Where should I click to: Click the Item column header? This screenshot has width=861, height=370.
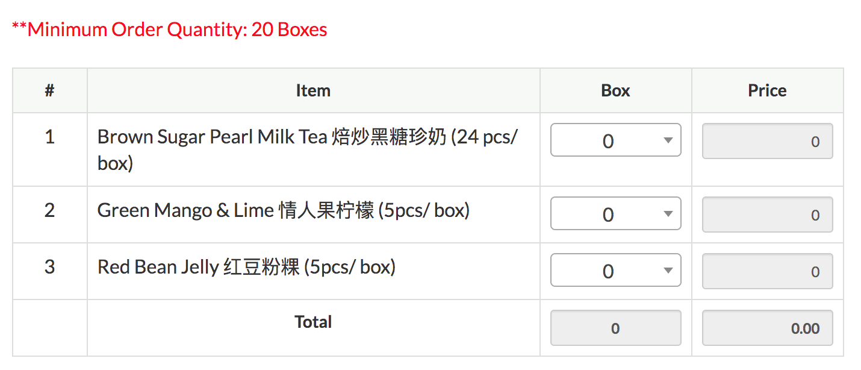pyautogui.click(x=313, y=90)
